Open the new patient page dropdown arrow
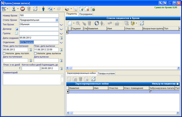 pyautogui.click(x=74, y=23)
